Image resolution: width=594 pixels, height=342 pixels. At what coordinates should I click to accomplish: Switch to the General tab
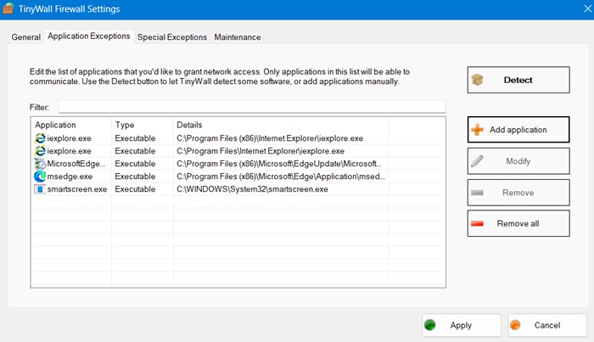(25, 37)
